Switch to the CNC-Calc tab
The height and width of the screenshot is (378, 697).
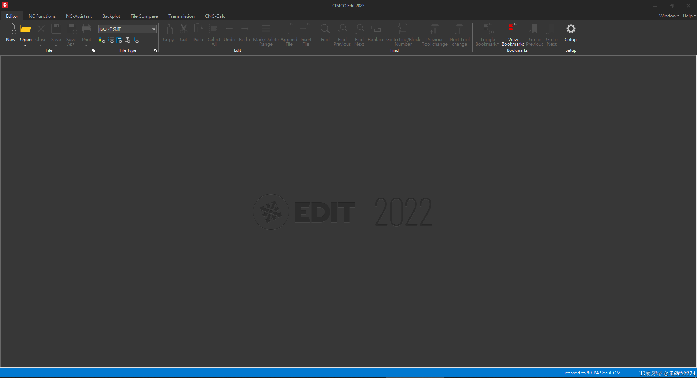215,16
